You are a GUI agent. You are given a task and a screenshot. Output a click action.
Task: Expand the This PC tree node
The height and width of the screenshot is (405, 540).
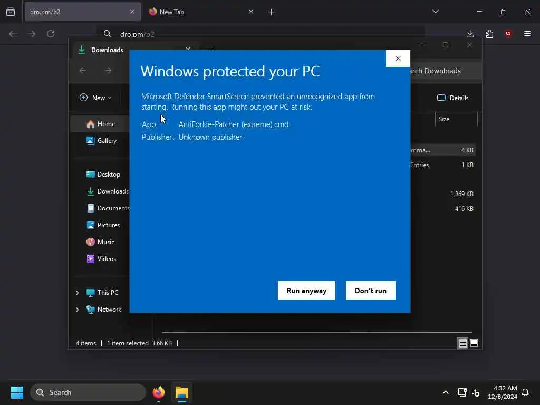pyautogui.click(x=77, y=293)
